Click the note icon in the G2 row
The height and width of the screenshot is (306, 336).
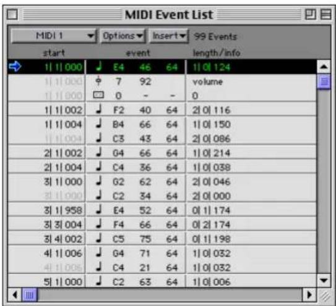98,181
